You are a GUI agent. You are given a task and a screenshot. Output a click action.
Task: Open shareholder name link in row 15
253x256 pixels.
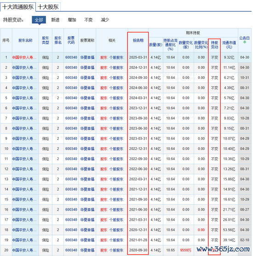tap(24, 200)
